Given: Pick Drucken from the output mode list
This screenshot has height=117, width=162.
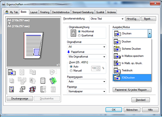Looking at the screenshot, I should coord(132,42).
